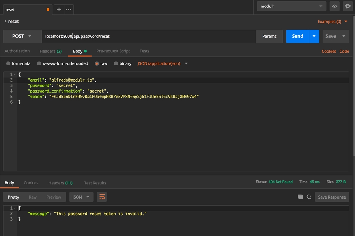Click the environment quick look eye icon
This screenshot has width=355, height=236.
pyautogui.click(x=334, y=6)
